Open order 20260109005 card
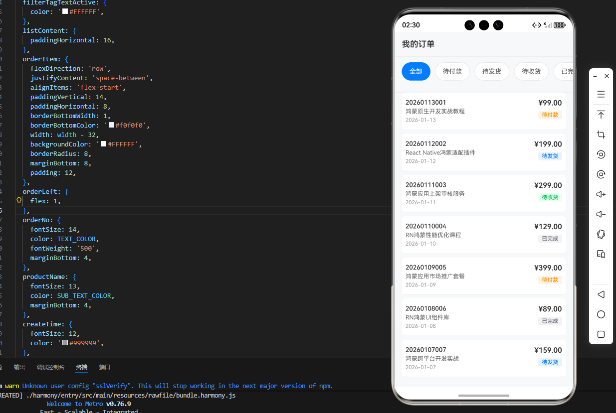616x413 pixels. 484,276
